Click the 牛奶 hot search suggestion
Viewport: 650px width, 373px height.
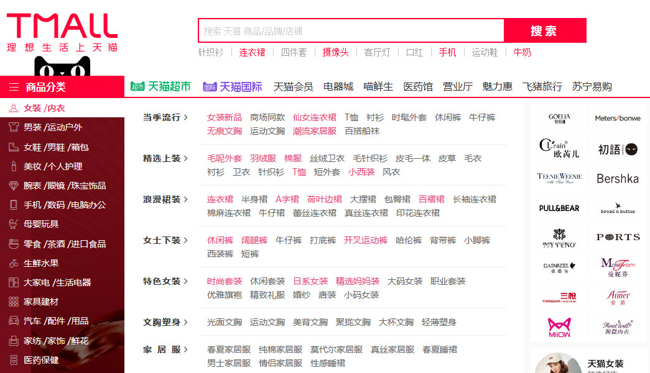[x=522, y=53]
